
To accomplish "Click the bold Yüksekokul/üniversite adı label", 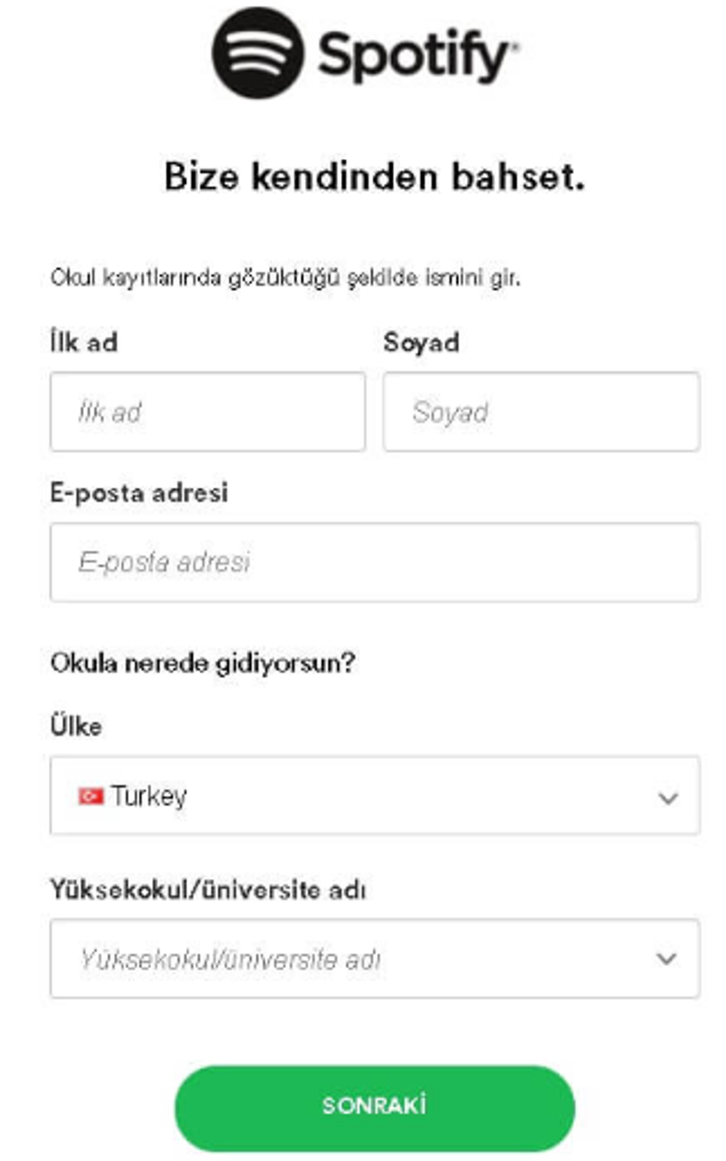I will click(208, 890).
